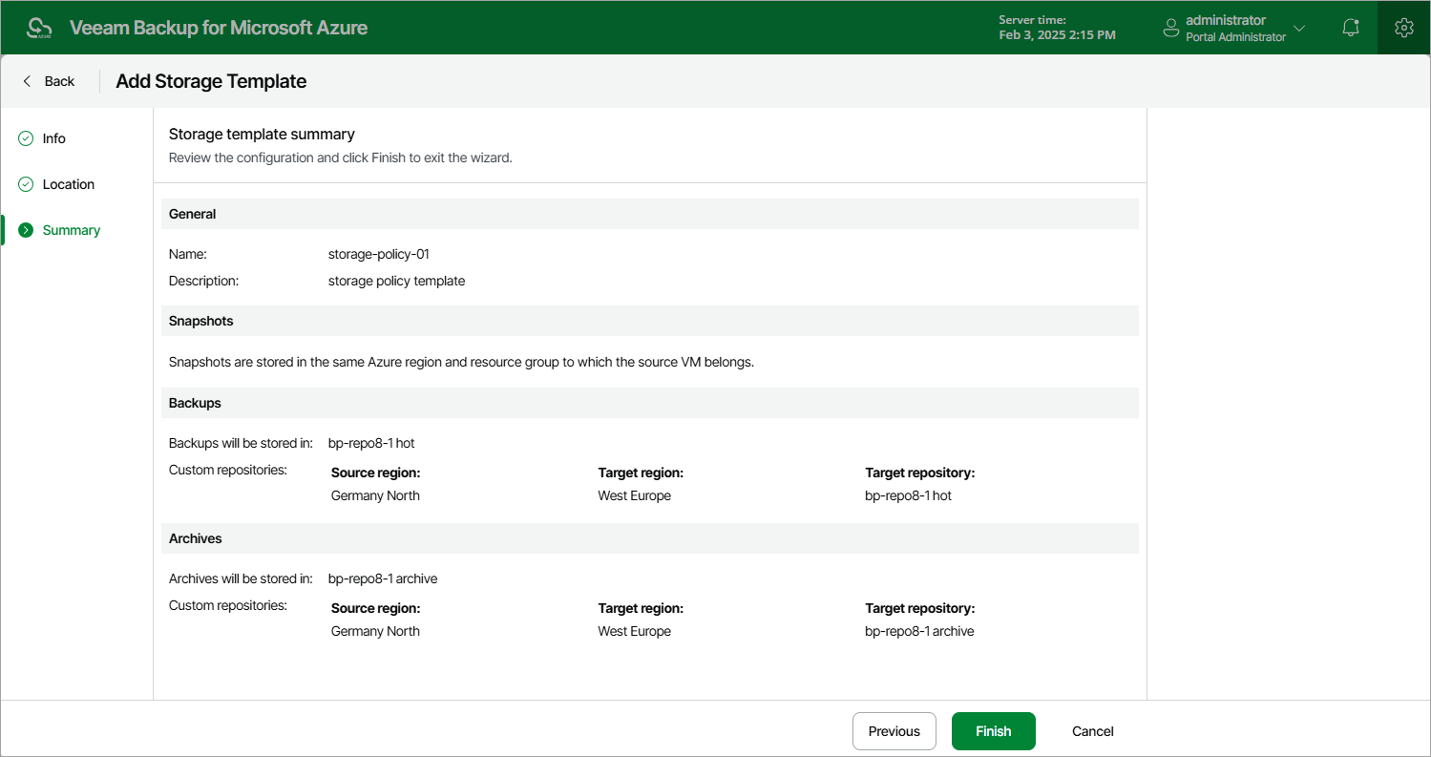Open the administrator Portal Administrator menu
The image size is (1431, 757).
[x=1233, y=28]
